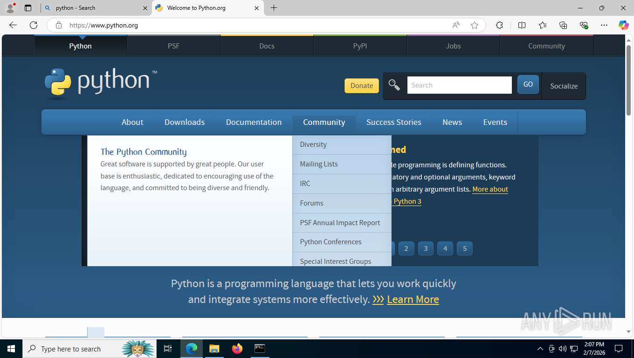Show hidden tray icons chevron
Screen dimensions: 634x358
[x=540, y=349]
